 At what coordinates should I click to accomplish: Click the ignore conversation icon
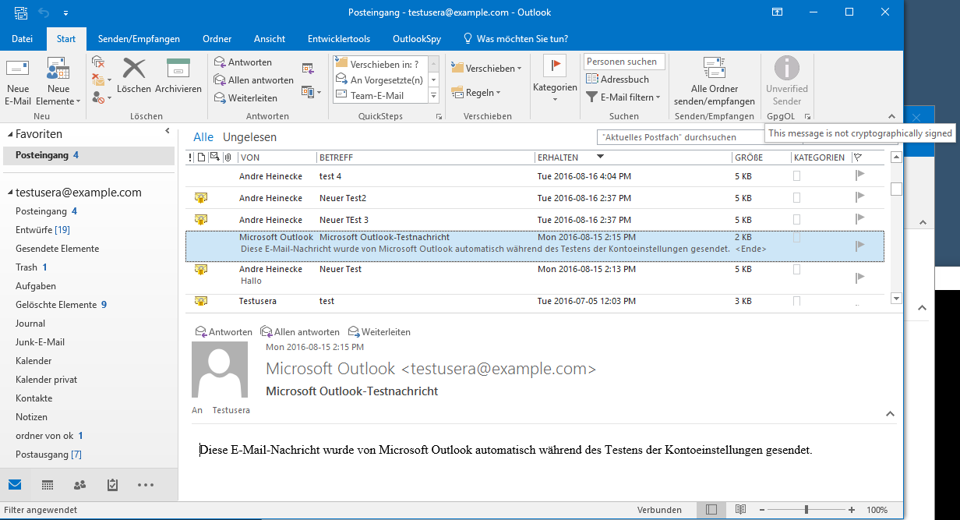pos(97,62)
